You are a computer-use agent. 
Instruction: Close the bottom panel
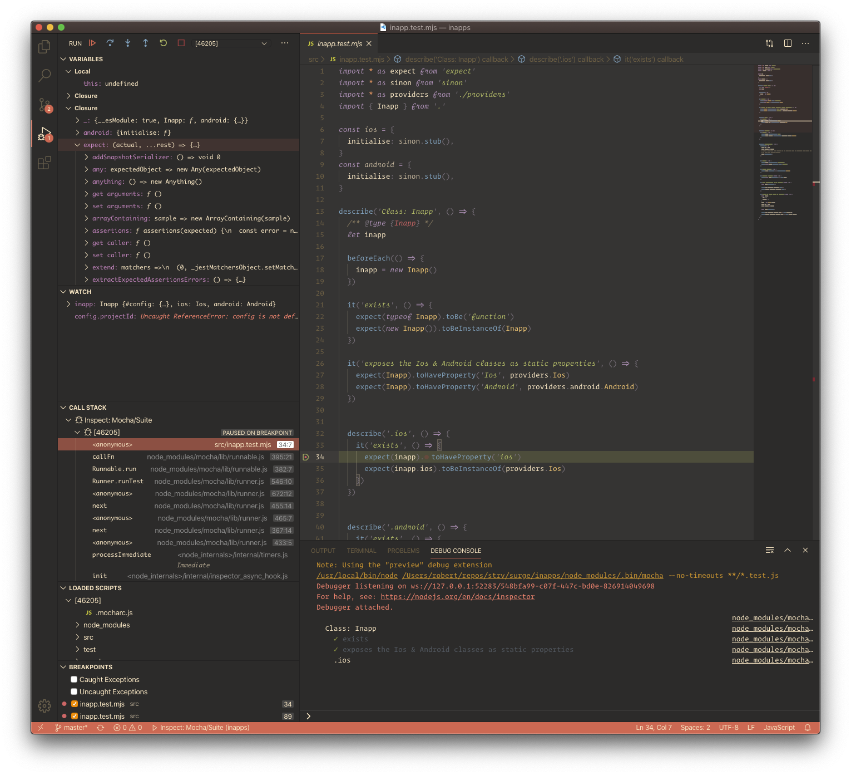[x=805, y=550]
